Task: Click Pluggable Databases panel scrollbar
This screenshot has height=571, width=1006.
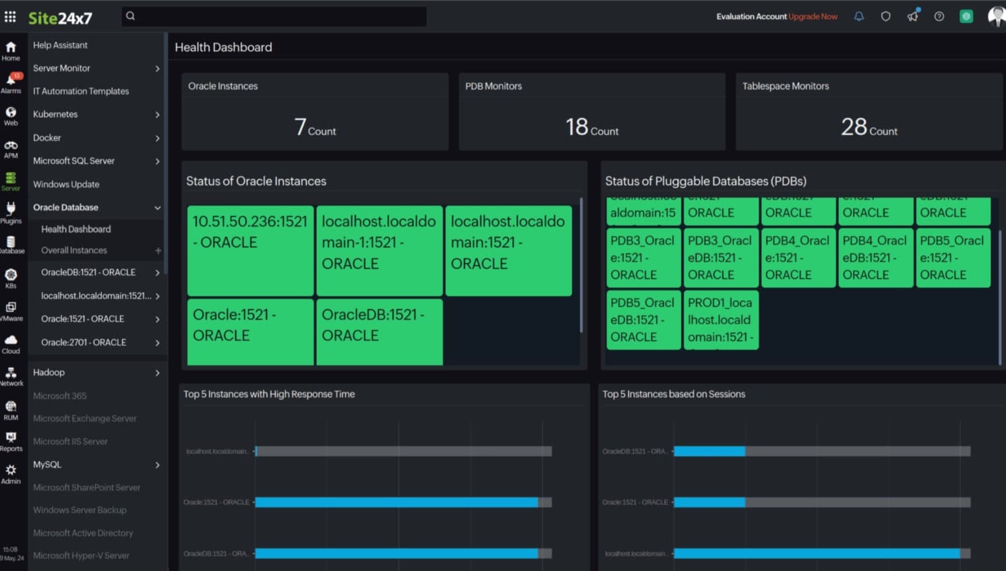Action: tap(1000, 297)
